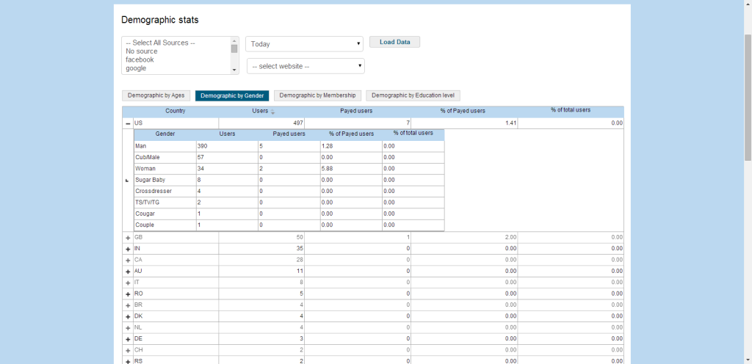Expand the AU country row
Image resolution: width=752 pixels, height=364 pixels.
(x=128, y=272)
